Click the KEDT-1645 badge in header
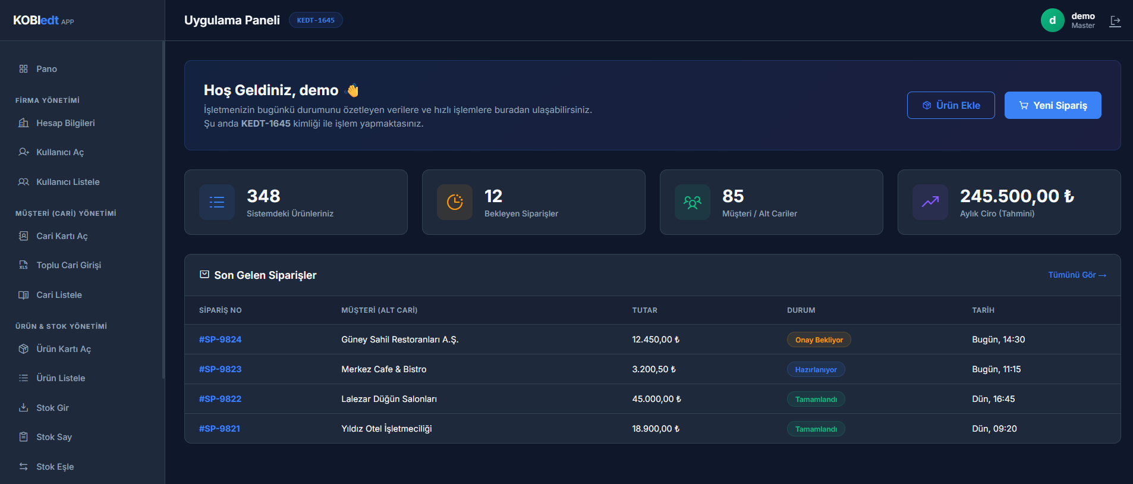 pos(316,20)
